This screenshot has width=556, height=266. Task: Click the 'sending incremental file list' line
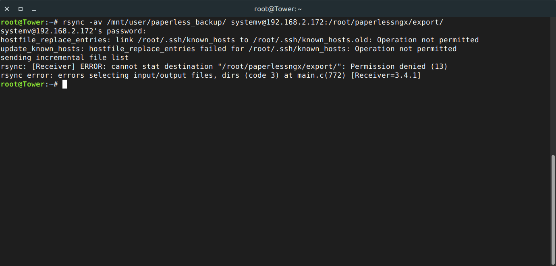[64, 58]
